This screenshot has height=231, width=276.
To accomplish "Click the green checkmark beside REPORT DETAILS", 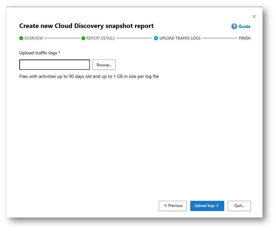I will (x=83, y=38).
